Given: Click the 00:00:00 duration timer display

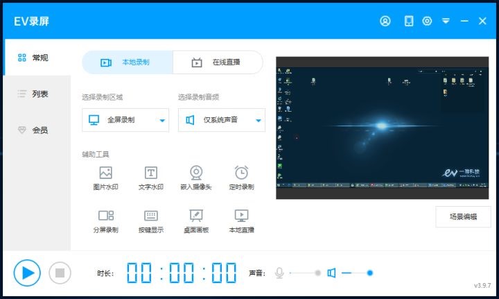Looking at the screenshot, I should pyautogui.click(x=182, y=273).
